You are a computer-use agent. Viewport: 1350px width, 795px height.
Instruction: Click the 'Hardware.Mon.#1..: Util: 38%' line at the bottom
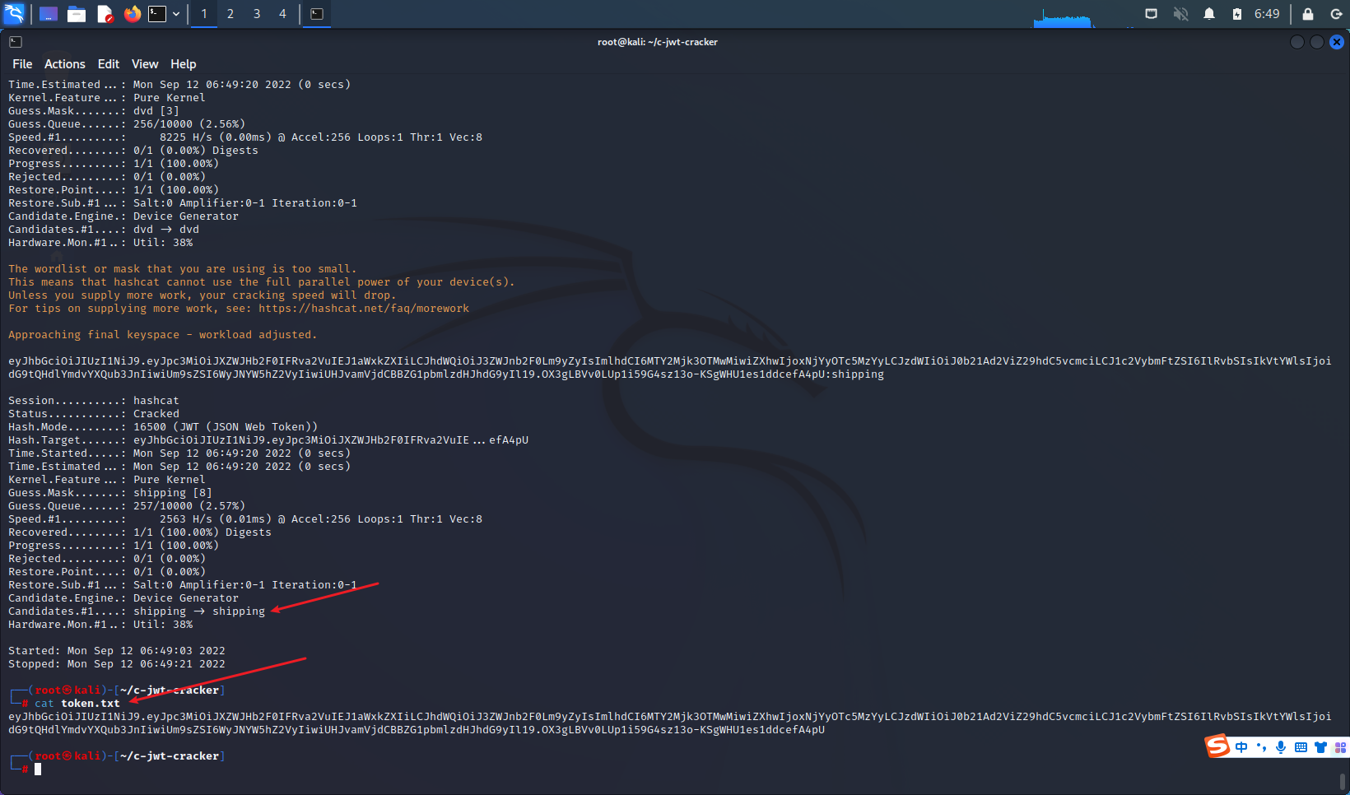(x=100, y=625)
